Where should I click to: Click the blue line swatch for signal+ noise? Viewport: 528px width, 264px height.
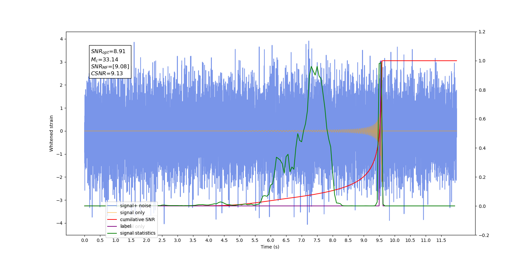112,206
